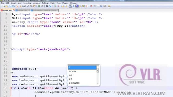Click autocomplete list scroll up arrow
This screenshot has width=173, height=97.
pyautogui.click(x=98, y=67)
